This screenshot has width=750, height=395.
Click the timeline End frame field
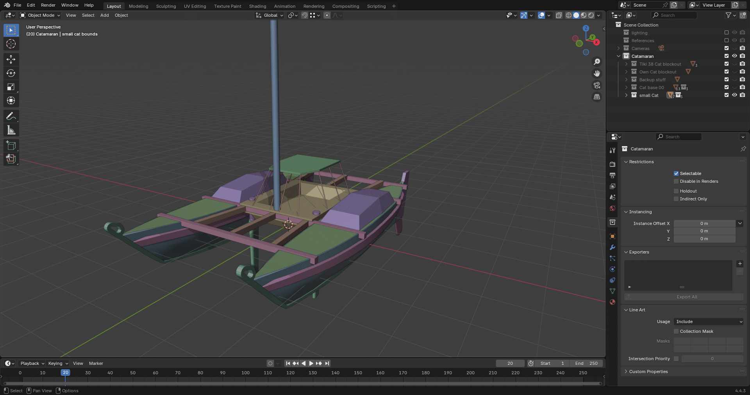tap(586, 363)
